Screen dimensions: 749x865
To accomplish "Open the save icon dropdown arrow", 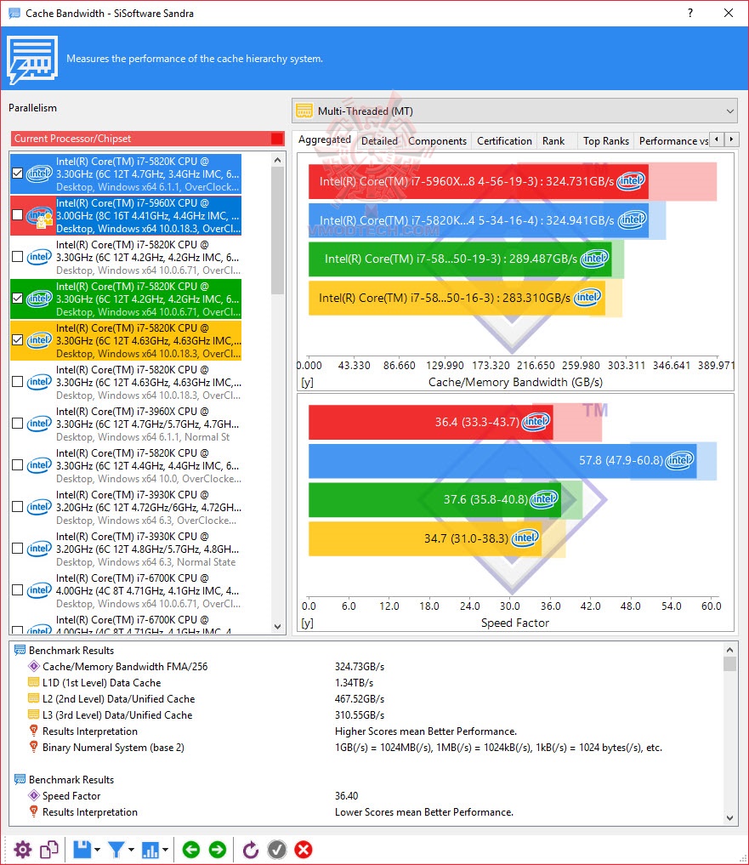I will [97, 850].
